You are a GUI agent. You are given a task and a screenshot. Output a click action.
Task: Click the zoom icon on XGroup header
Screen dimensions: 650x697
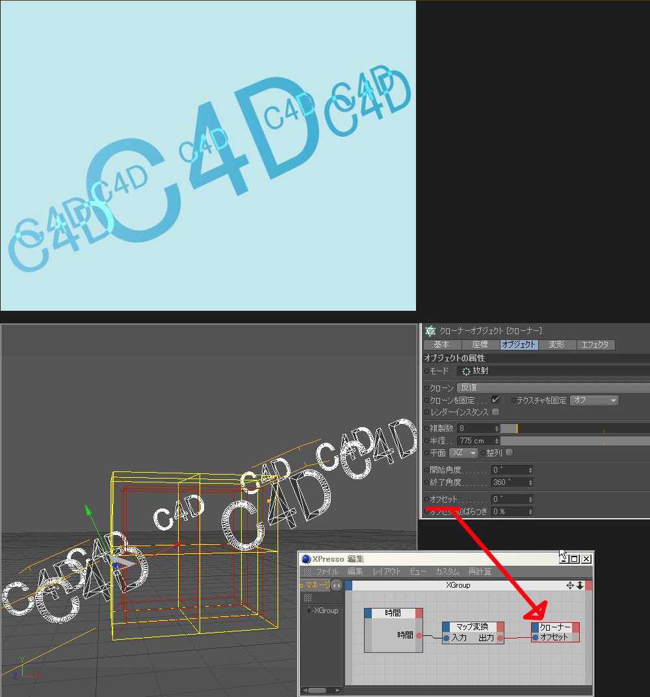coord(580,585)
